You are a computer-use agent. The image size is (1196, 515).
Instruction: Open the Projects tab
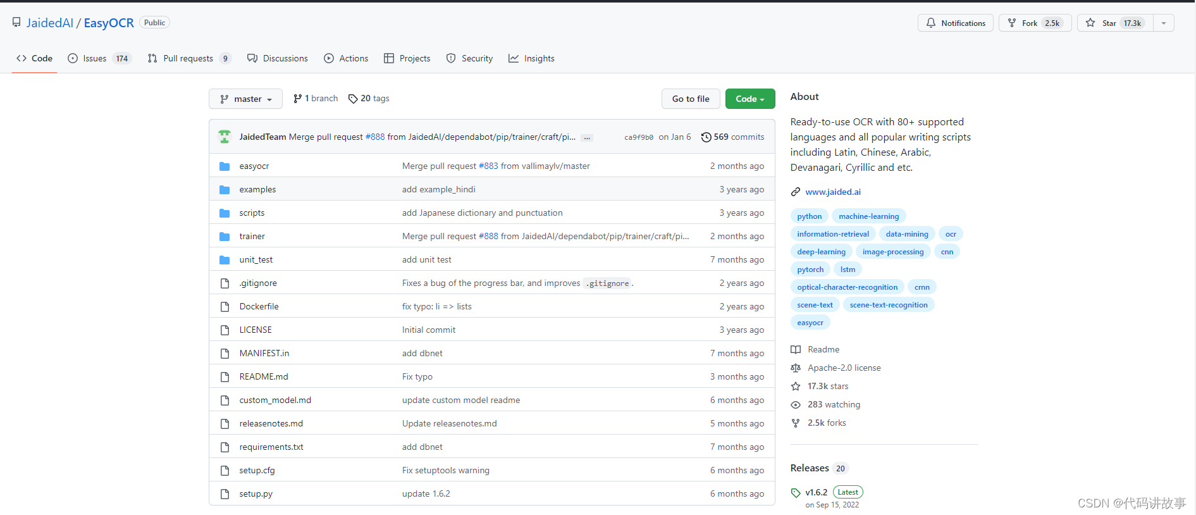407,58
